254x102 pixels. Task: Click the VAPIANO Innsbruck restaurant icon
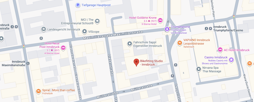pos(180,43)
